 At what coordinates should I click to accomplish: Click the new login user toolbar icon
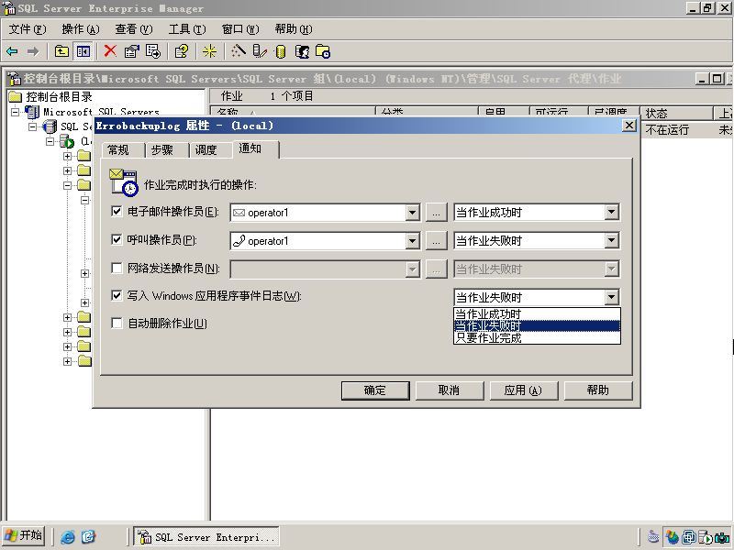(302, 51)
